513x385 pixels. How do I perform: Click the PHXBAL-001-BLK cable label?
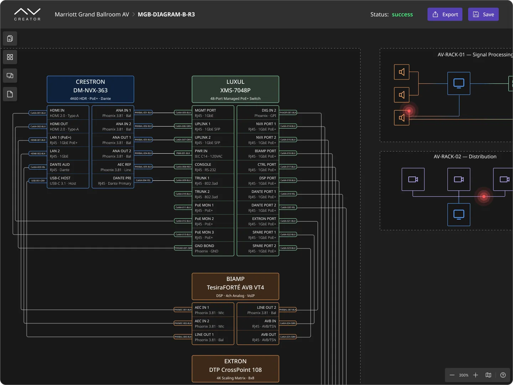[x=143, y=113]
